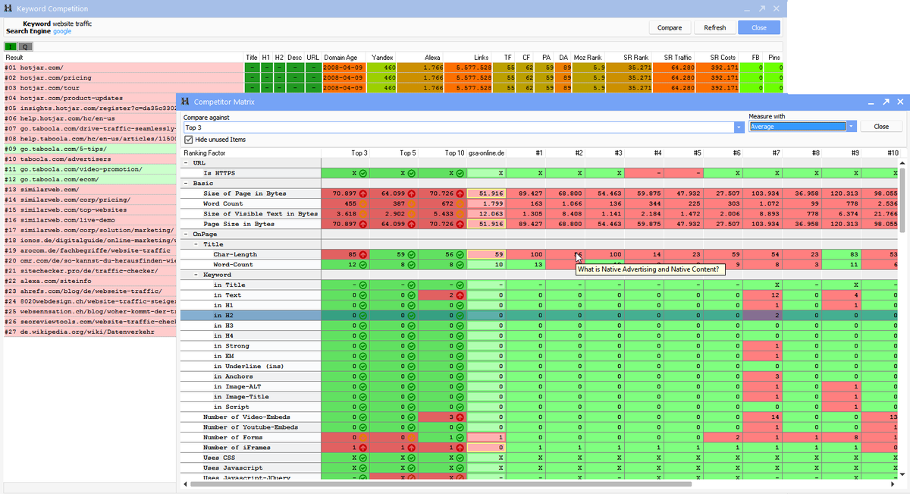Click red arrow icon in Number of Video-Embeds Top 10 cell
Viewport: 910px width, 494px height.
click(460, 416)
